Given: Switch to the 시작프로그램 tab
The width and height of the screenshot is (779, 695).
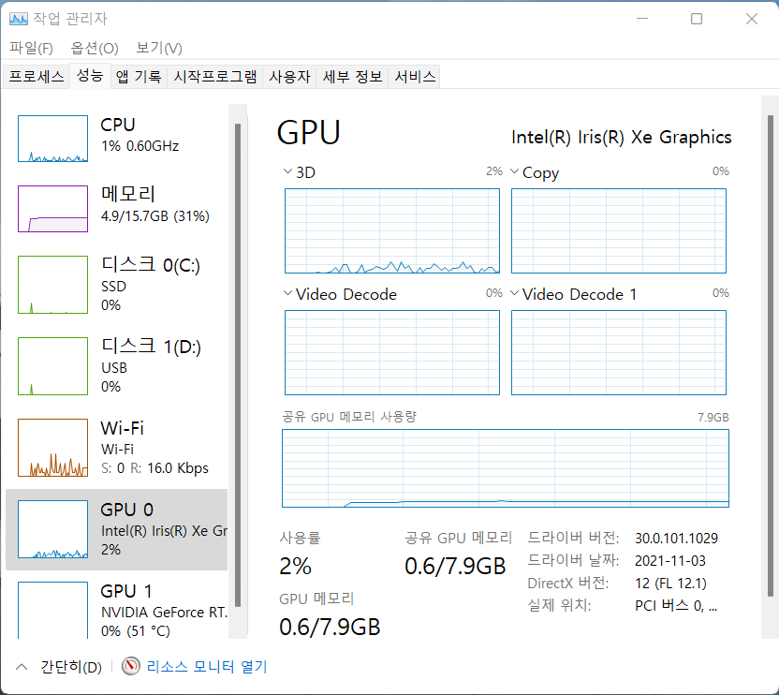Looking at the screenshot, I should tap(214, 77).
